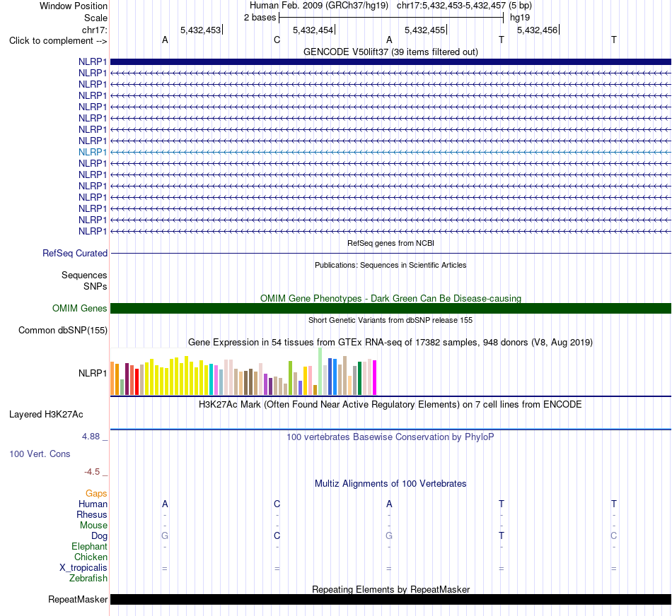Click the Layered H3K27Ac label
Viewport: 672px width, 616px height.
46,415
